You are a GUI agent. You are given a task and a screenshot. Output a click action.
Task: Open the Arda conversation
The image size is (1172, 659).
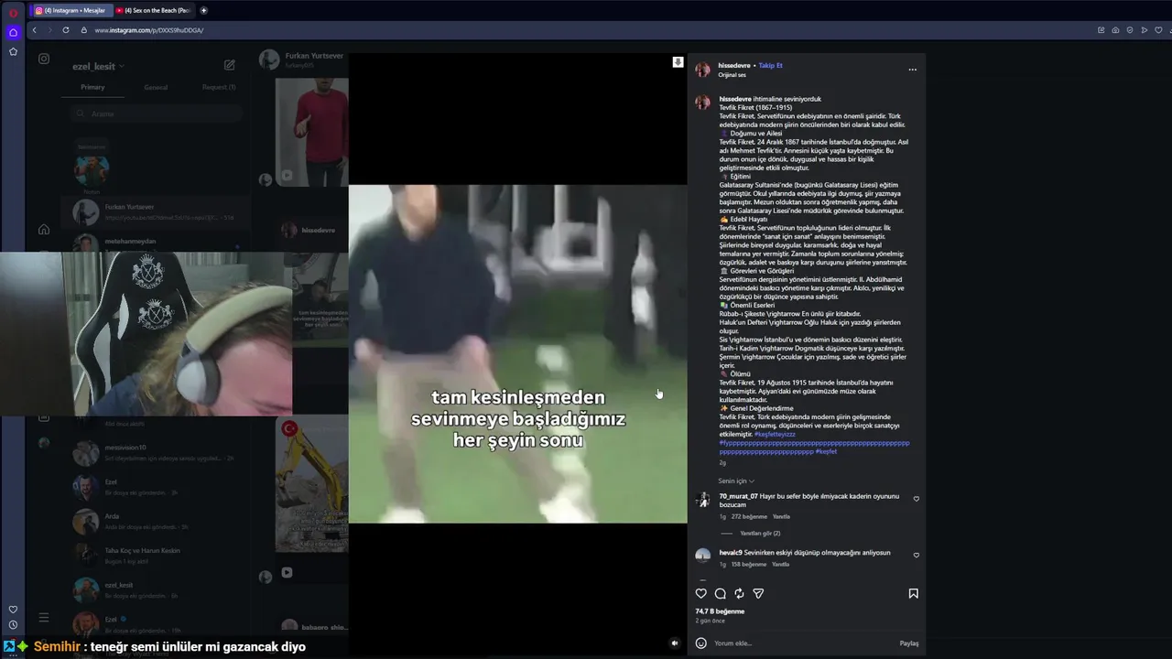click(x=156, y=521)
